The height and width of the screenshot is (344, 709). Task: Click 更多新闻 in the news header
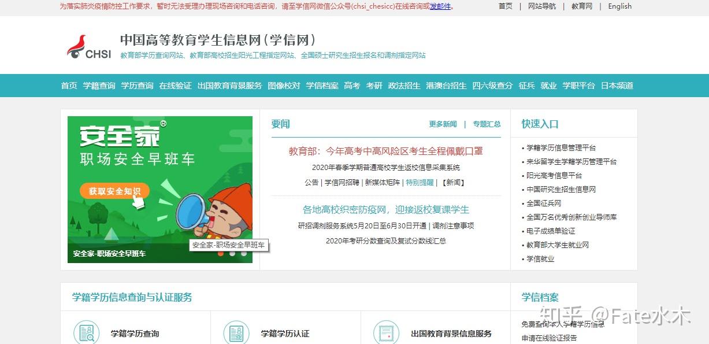(443, 124)
